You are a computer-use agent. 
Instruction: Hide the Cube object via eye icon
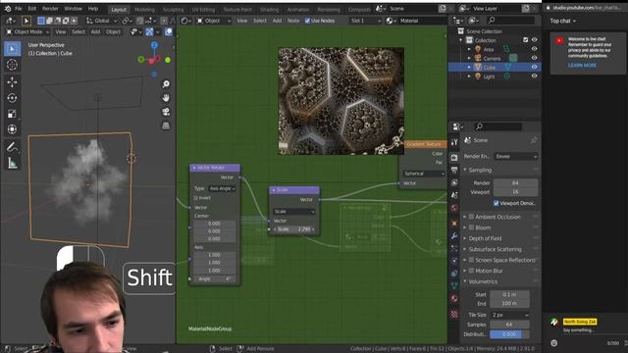click(x=534, y=68)
